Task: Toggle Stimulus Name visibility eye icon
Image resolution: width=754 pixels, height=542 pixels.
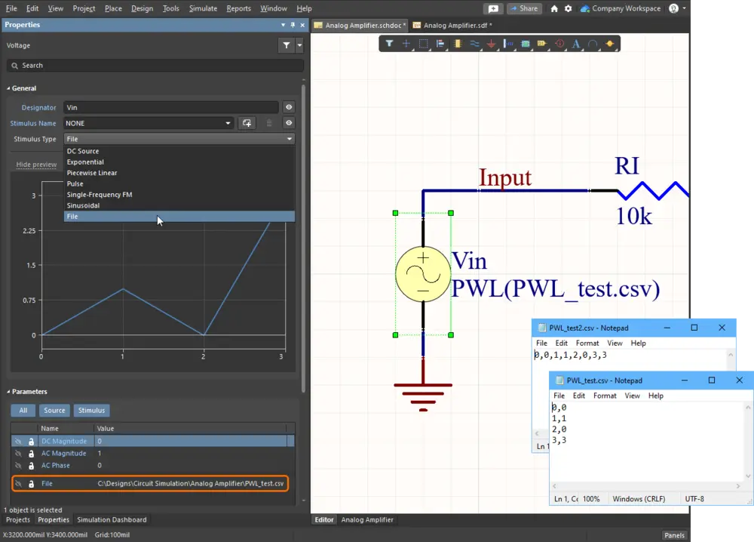Action: click(289, 123)
